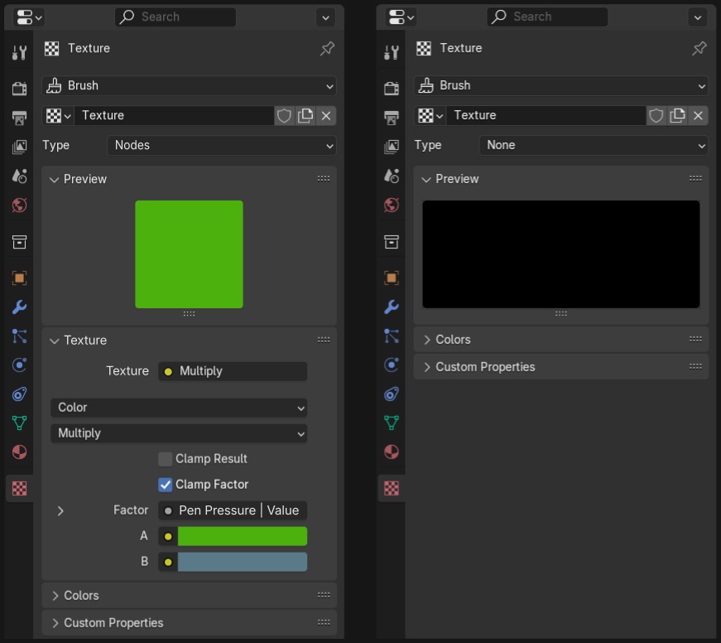
Task: Open Scene properties tab in left panel
Action: [19, 176]
